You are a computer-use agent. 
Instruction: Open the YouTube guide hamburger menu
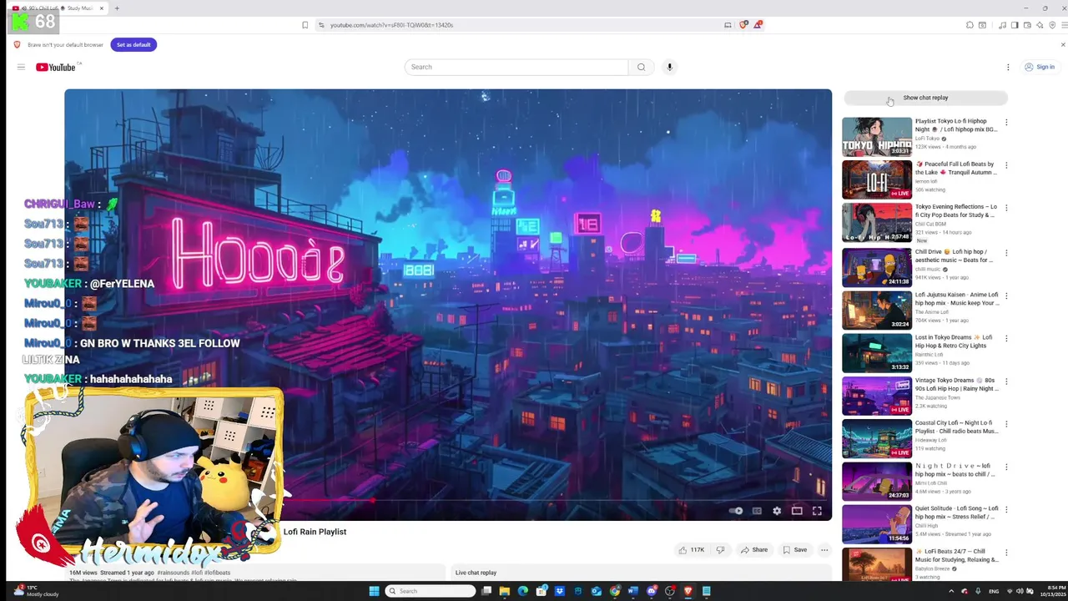pyautogui.click(x=21, y=67)
